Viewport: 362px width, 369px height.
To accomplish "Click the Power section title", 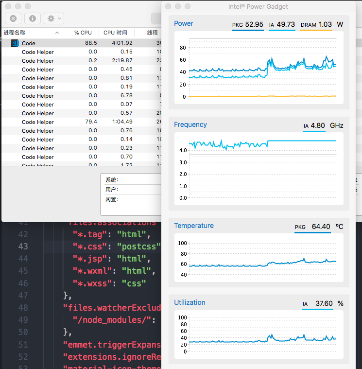I will [184, 23].
